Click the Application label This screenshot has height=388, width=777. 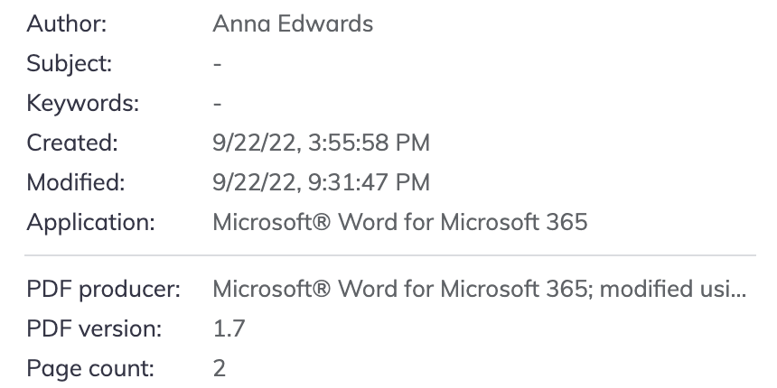(x=90, y=222)
